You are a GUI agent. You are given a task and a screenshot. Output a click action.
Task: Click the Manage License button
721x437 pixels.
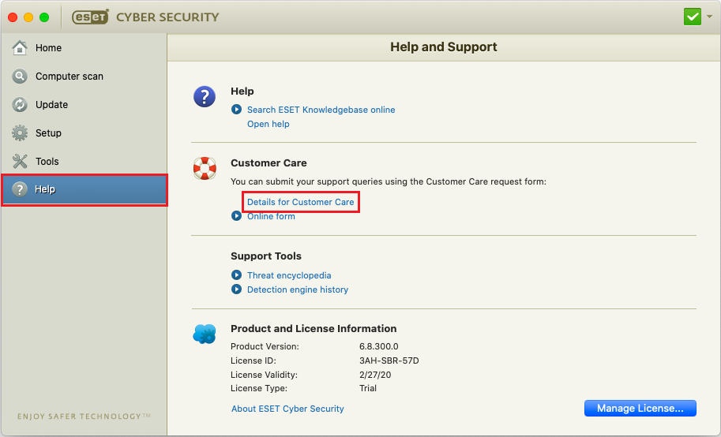click(640, 408)
